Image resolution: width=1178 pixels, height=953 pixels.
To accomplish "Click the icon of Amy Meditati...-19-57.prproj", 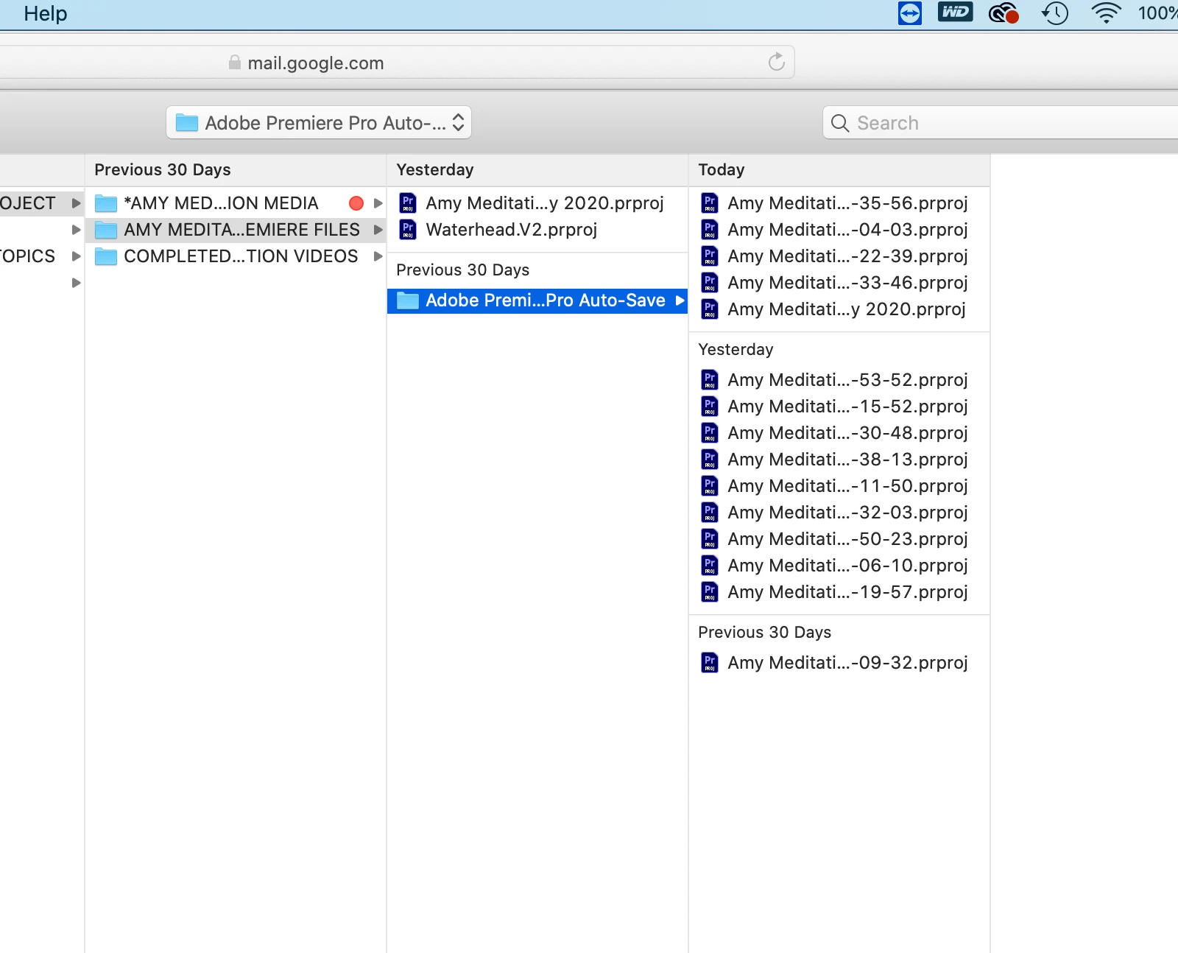I will click(710, 592).
